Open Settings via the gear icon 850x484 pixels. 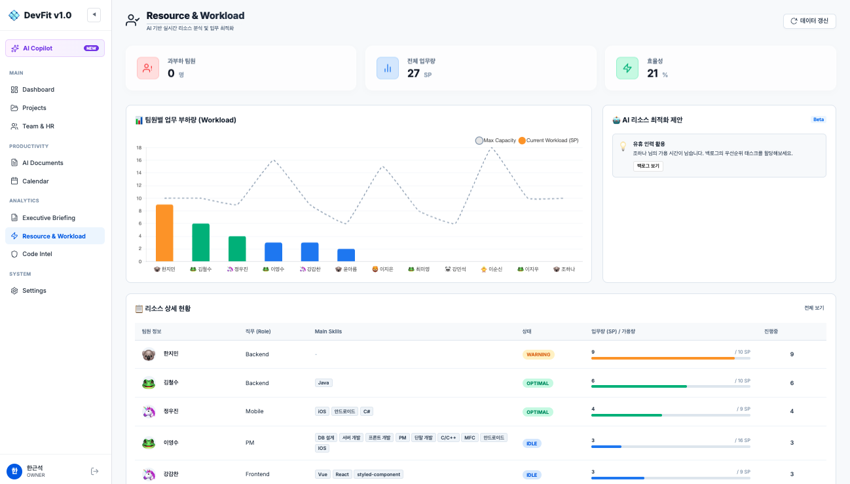tap(13, 290)
